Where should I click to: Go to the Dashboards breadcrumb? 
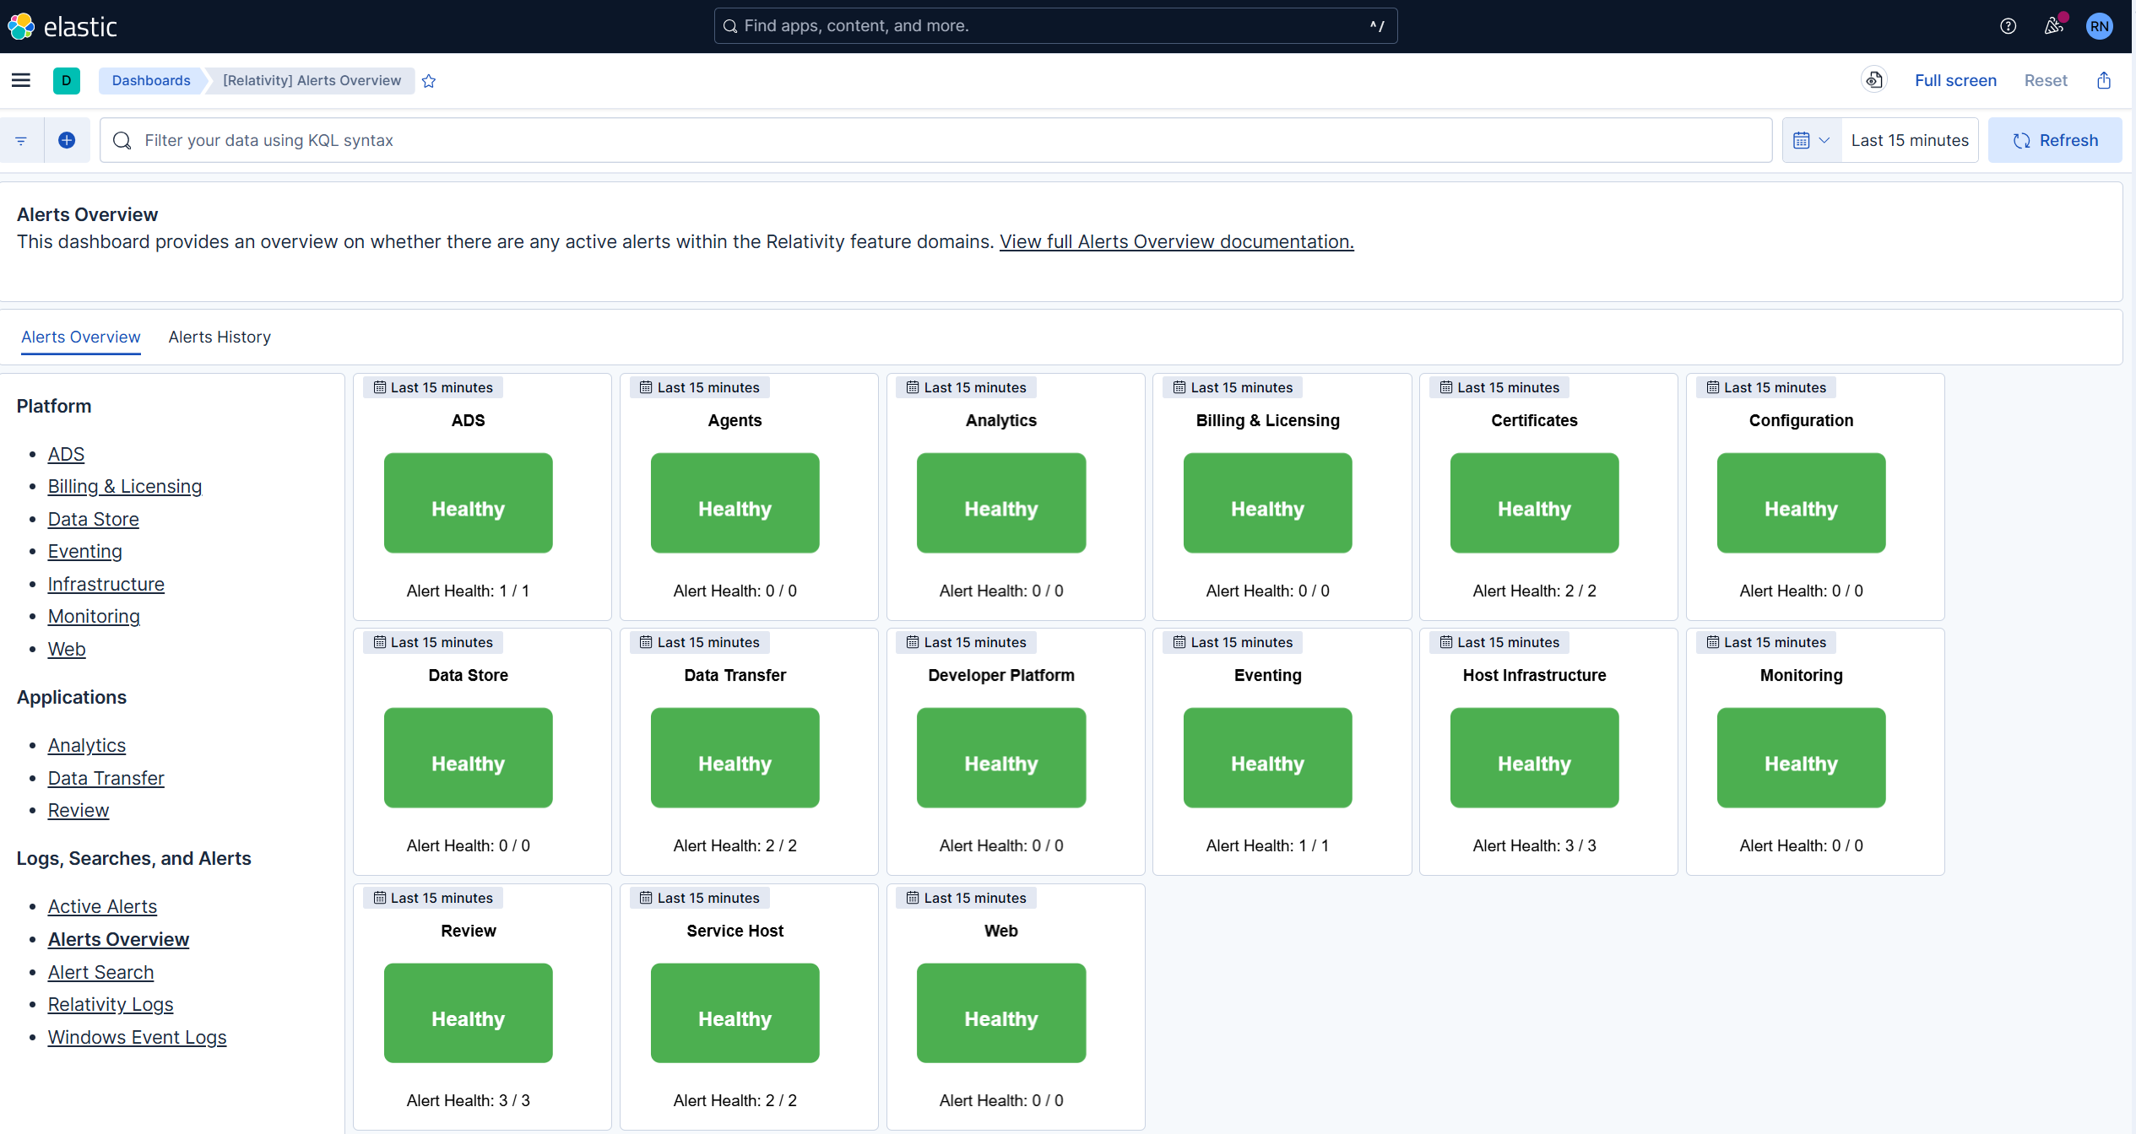click(x=151, y=80)
